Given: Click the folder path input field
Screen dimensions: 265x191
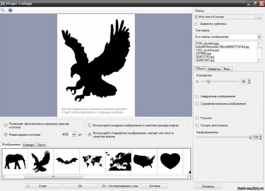Looking at the screenshot, I should pyautogui.click(x=225, y=17).
